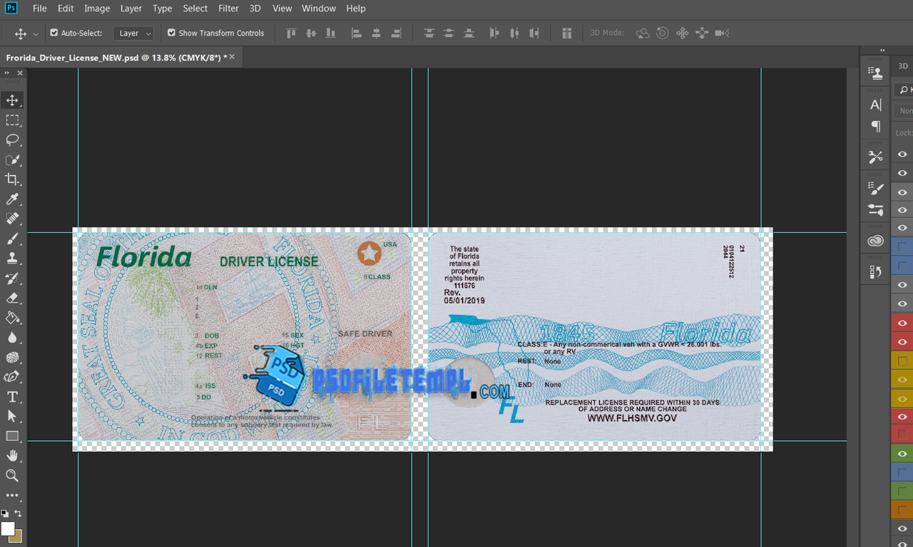
Task: Expand the toolbox to two columns
Action: (x=6, y=73)
